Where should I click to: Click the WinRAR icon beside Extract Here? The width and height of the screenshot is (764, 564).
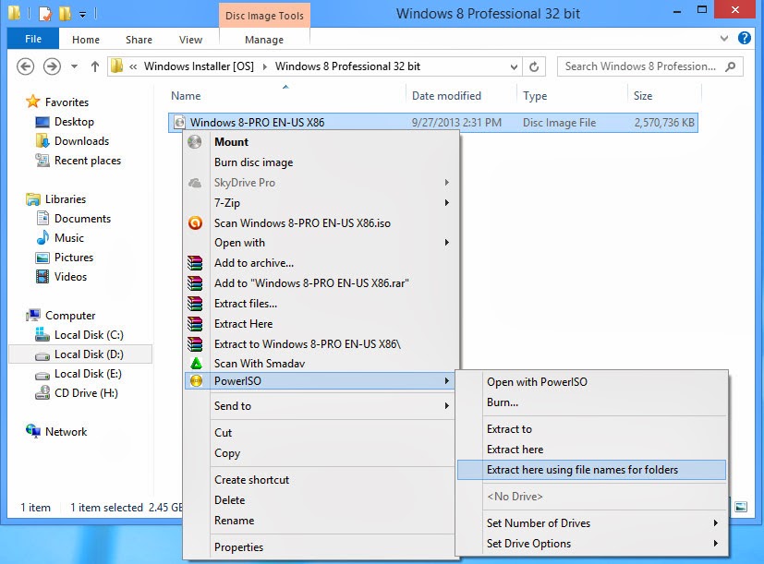pyautogui.click(x=195, y=324)
